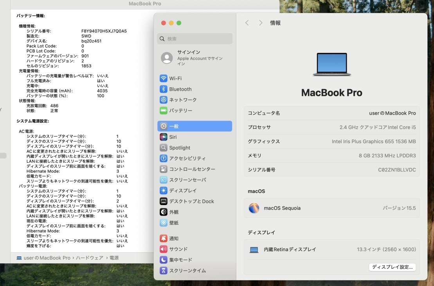Click the Spotlight magnifier icon

[163, 148]
